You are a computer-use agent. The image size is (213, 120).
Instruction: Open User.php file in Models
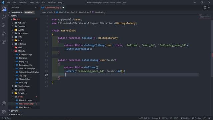click(x=24, y=83)
